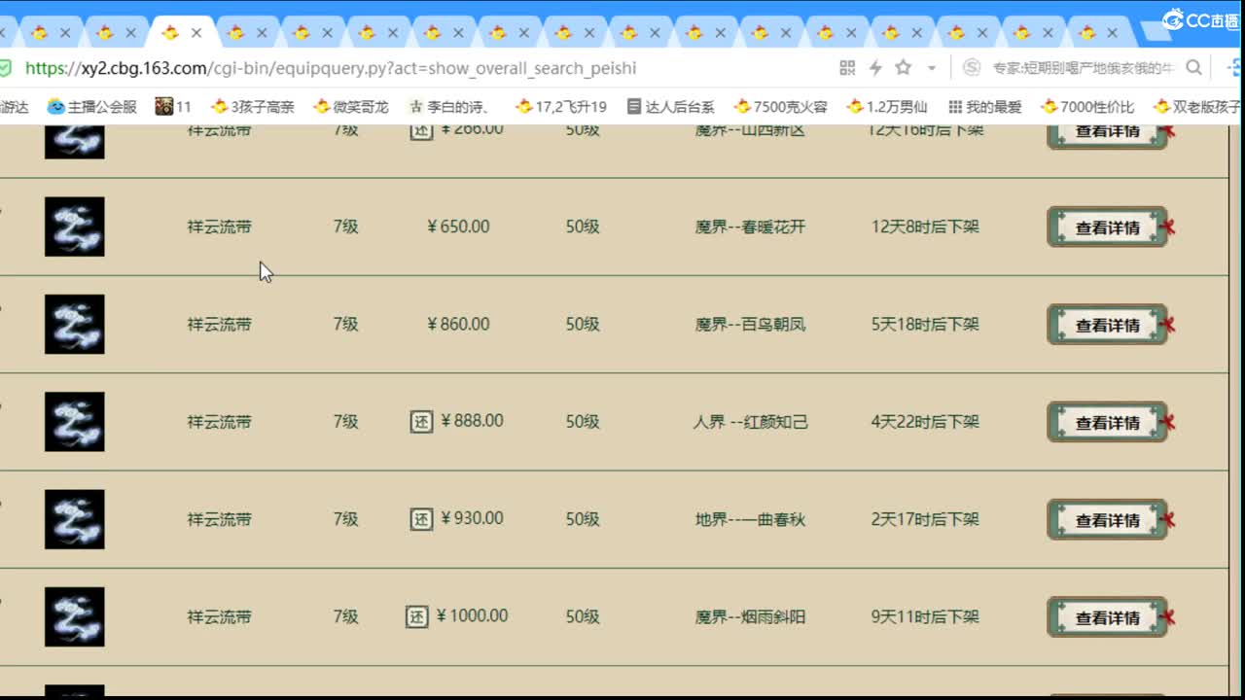Screen dimensions: 1245x700
Task: Open the 李白的诗 bookmark
Action: [449, 107]
